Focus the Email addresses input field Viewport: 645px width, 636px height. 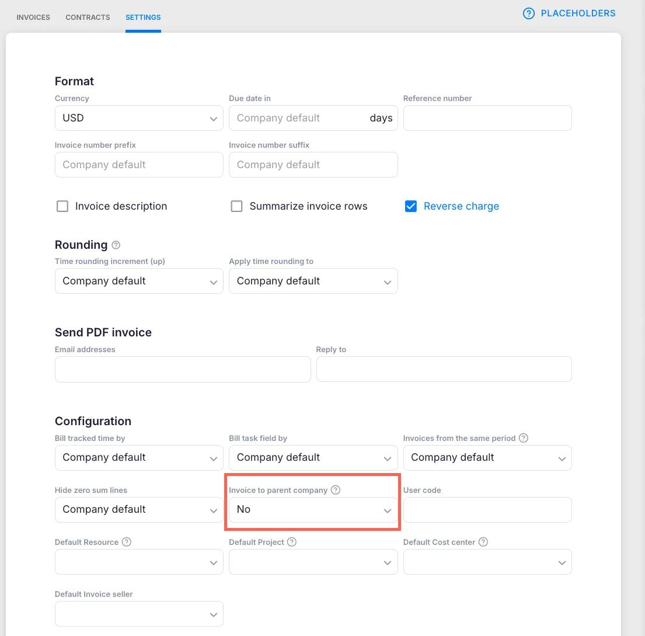pos(183,369)
